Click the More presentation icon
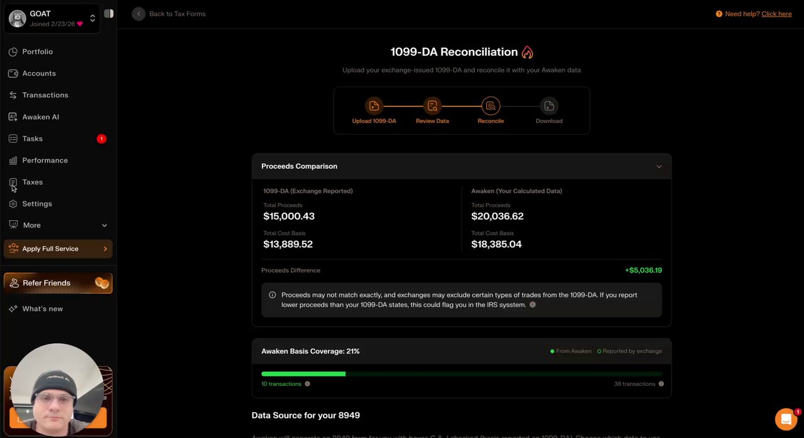The height and width of the screenshot is (438, 804). click(13, 225)
